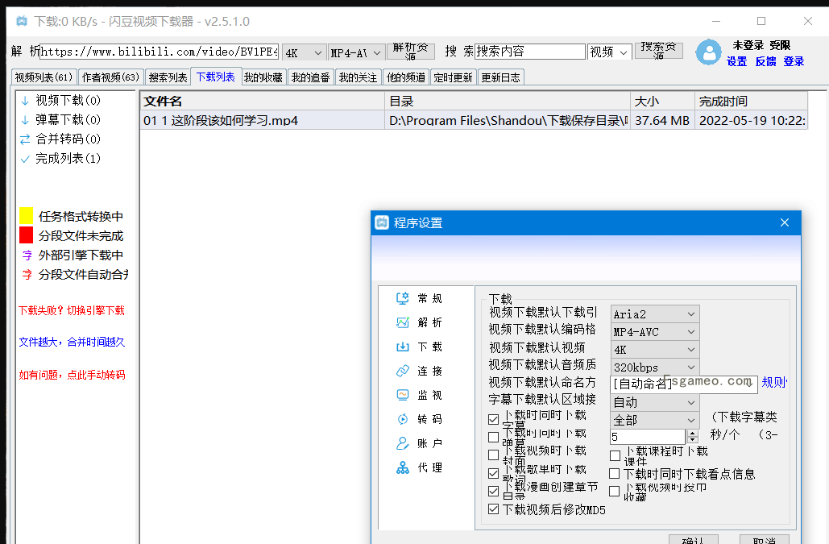The height and width of the screenshot is (544, 829).
Task: Click 下载失败？切换引擎下载 red link
Action: (x=72, y=310)
